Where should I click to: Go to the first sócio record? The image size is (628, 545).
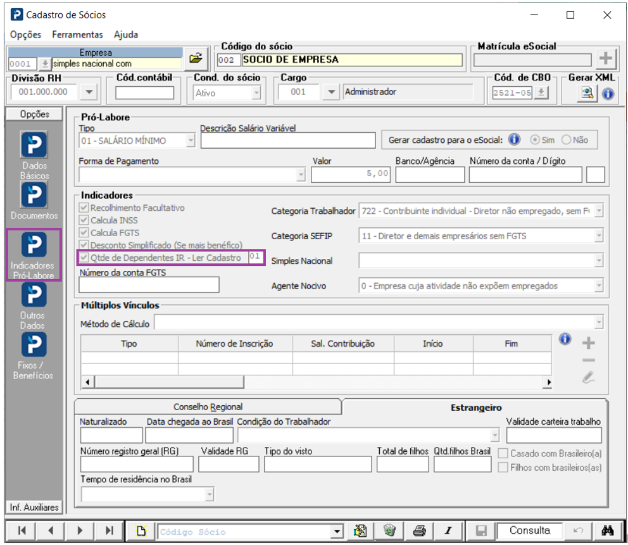[x=22, y=530]
